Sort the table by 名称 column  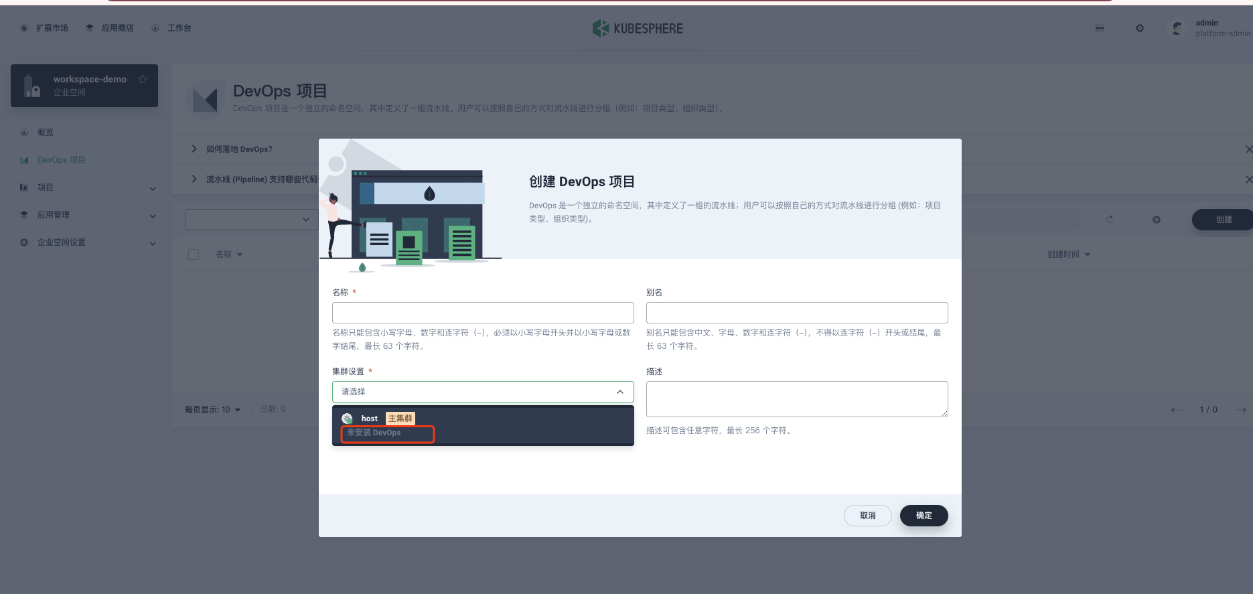pos(229,254)
